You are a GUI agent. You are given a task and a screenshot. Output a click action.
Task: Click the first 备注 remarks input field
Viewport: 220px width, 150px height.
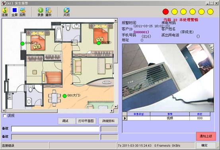click(x=55, y=129)
